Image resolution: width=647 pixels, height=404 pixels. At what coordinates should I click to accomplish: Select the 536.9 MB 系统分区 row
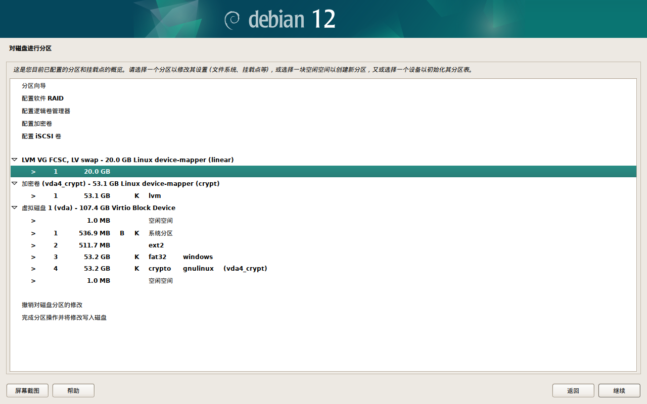click(x=323, y=233)
